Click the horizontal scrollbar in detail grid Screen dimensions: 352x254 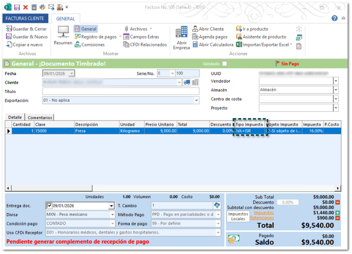click(x=173, y=188)
